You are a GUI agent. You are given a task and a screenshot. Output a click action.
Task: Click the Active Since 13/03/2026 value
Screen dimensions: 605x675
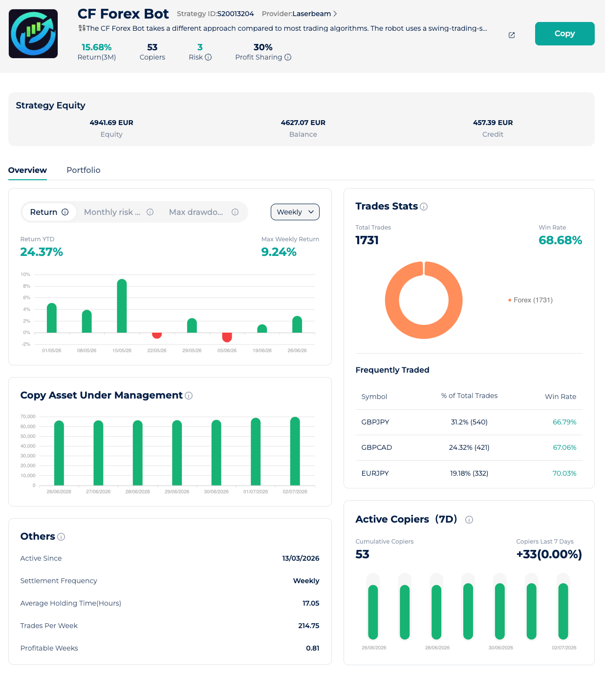(x=301, y=558)
